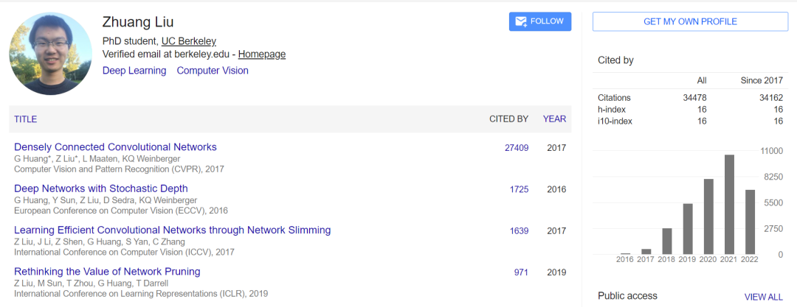This screenshot has width=797, height=307.
Task: Select the Computer Vision interest tag
Action: pos(213,71)
